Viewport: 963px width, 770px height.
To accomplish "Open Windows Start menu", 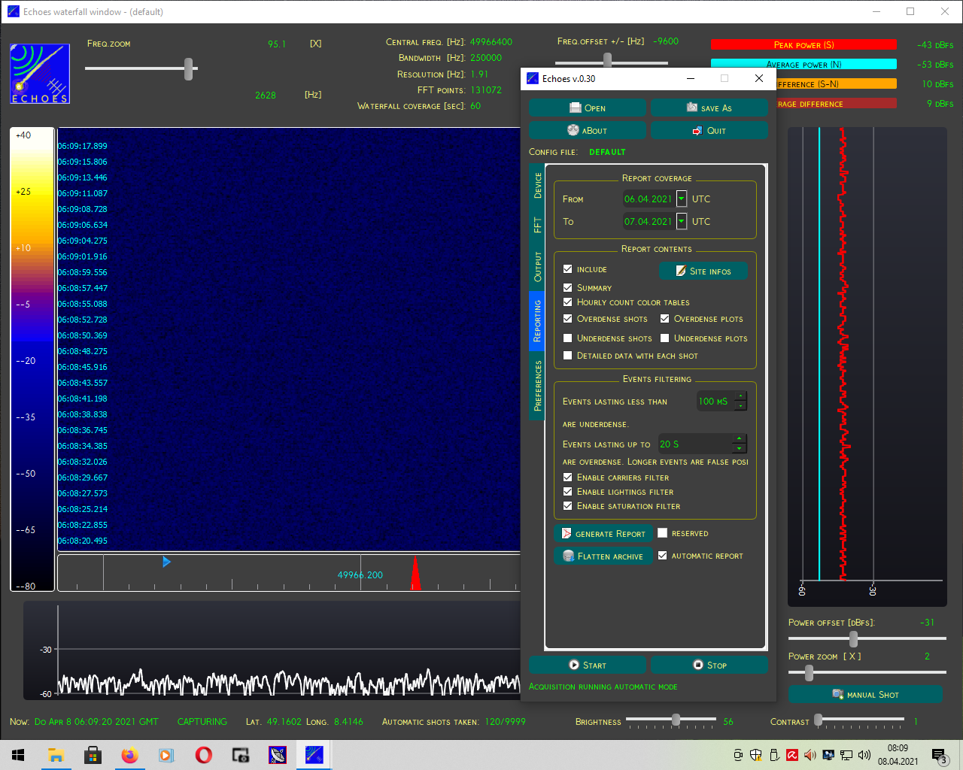I will pyautogui.click(x=18, y=755).
